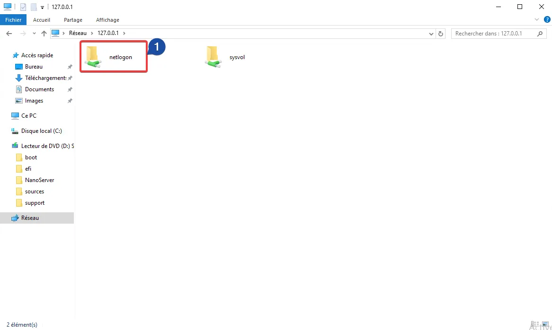The width and height of the screenshot is (552, 330).
Task: Switch to the Affichage ribbon tab
Action: tap(107, 20)
